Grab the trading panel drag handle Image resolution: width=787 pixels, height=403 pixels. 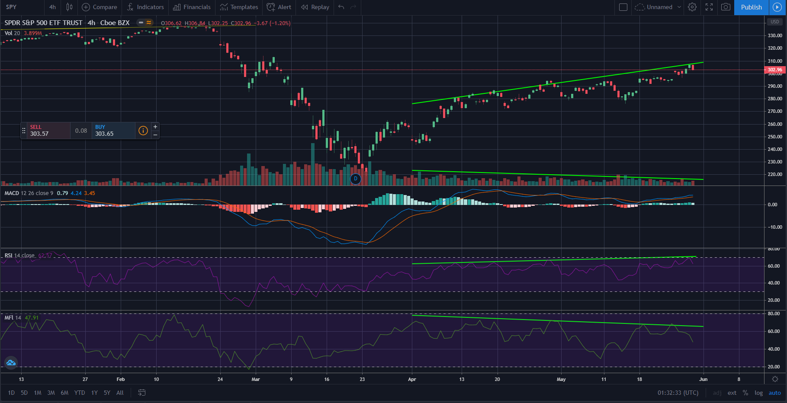[24, 131]
